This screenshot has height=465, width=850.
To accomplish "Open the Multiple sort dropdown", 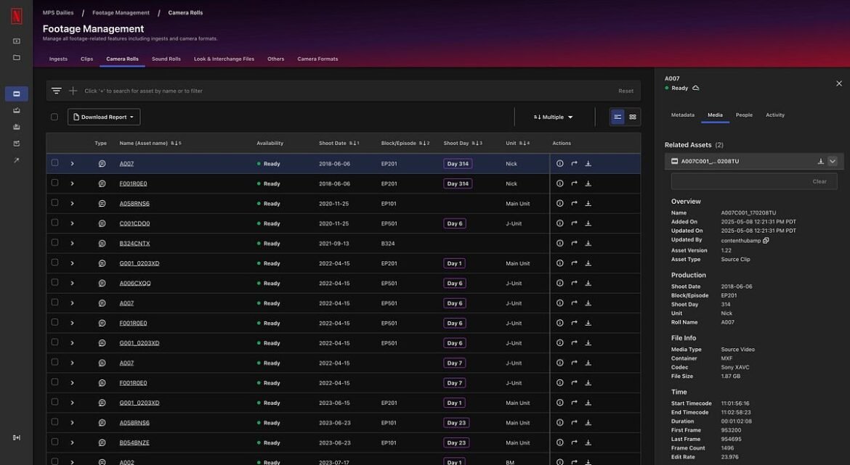I will click(553, 116).
